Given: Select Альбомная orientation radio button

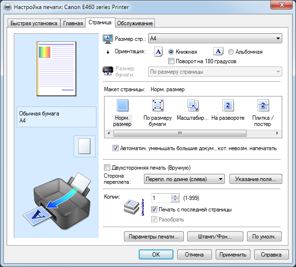Looking at the screenshot, I should click(231, 52).
